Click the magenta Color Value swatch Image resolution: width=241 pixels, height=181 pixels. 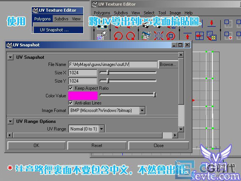(x=83, y=95)
